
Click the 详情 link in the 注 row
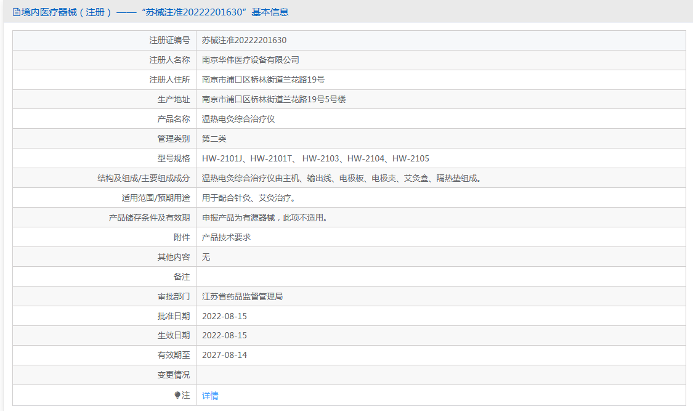(x=210, y=396)
